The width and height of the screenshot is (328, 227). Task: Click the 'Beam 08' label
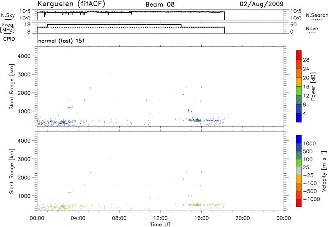coord(160,5)
